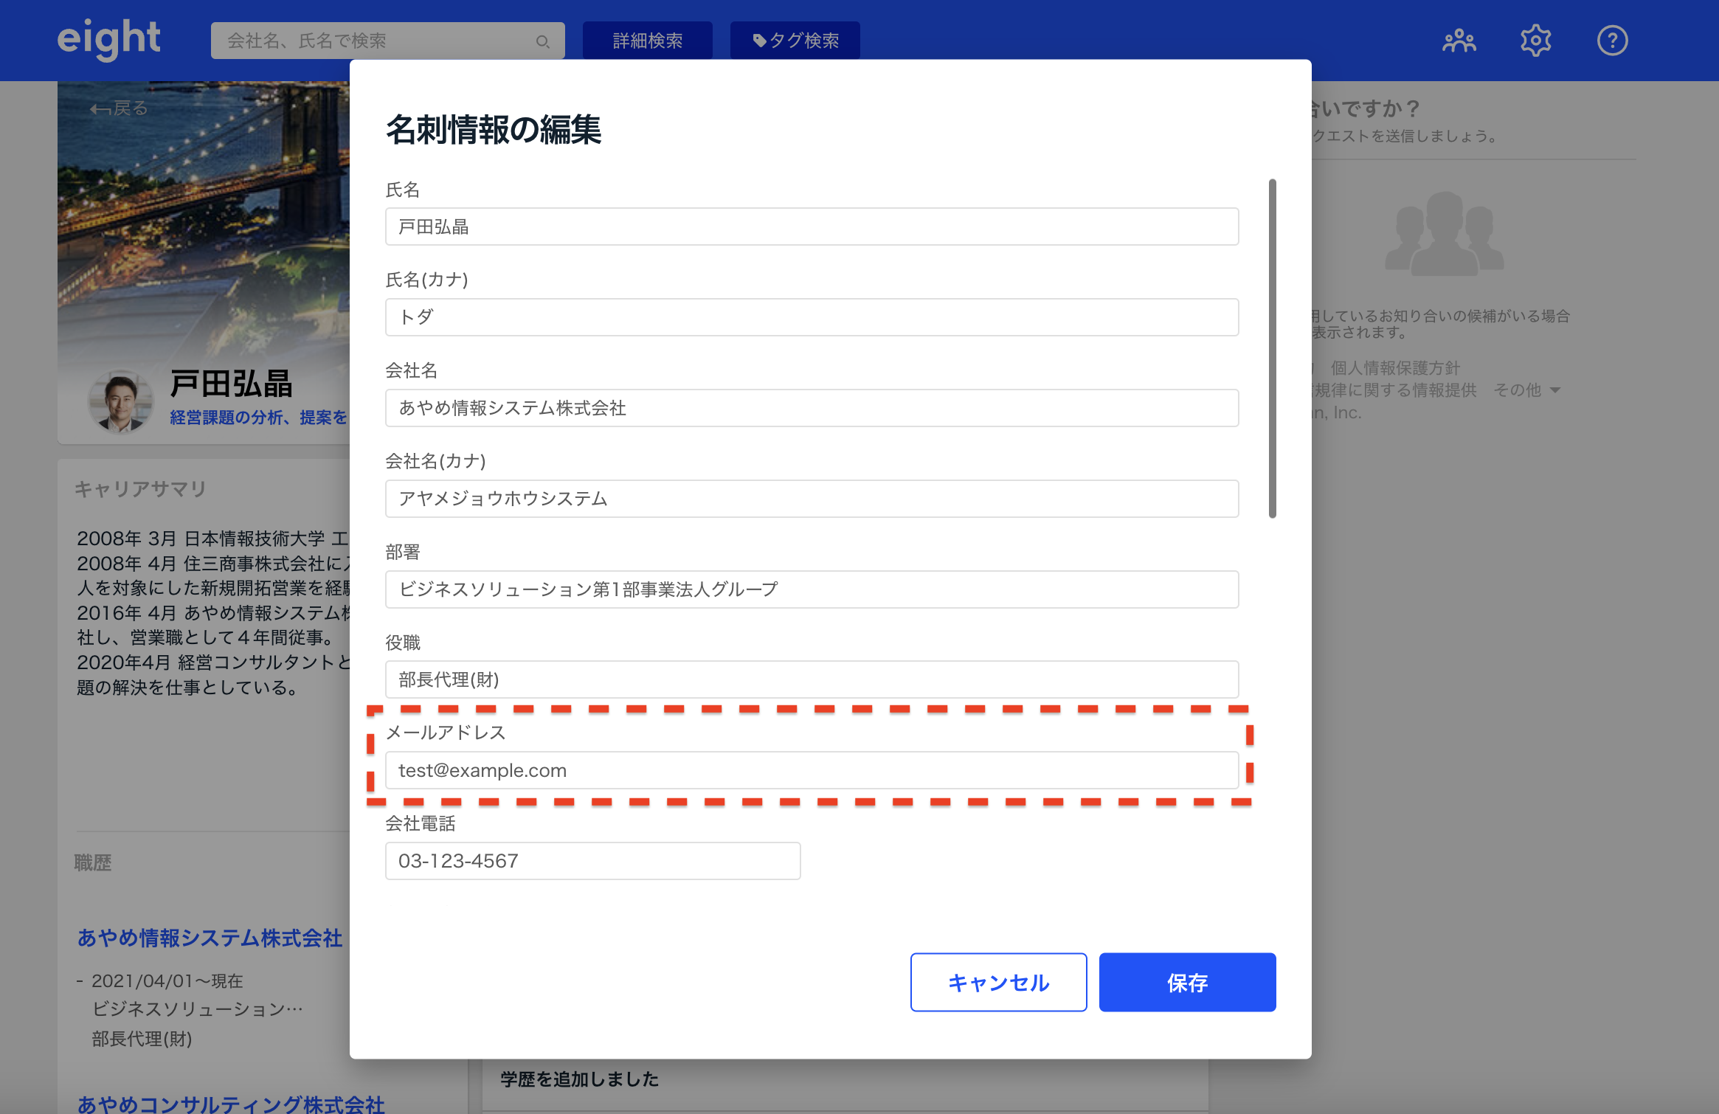Click the 会社電話 phone input field
Viewport: 1719px width, 1114px height.
[x=592, y=861]
